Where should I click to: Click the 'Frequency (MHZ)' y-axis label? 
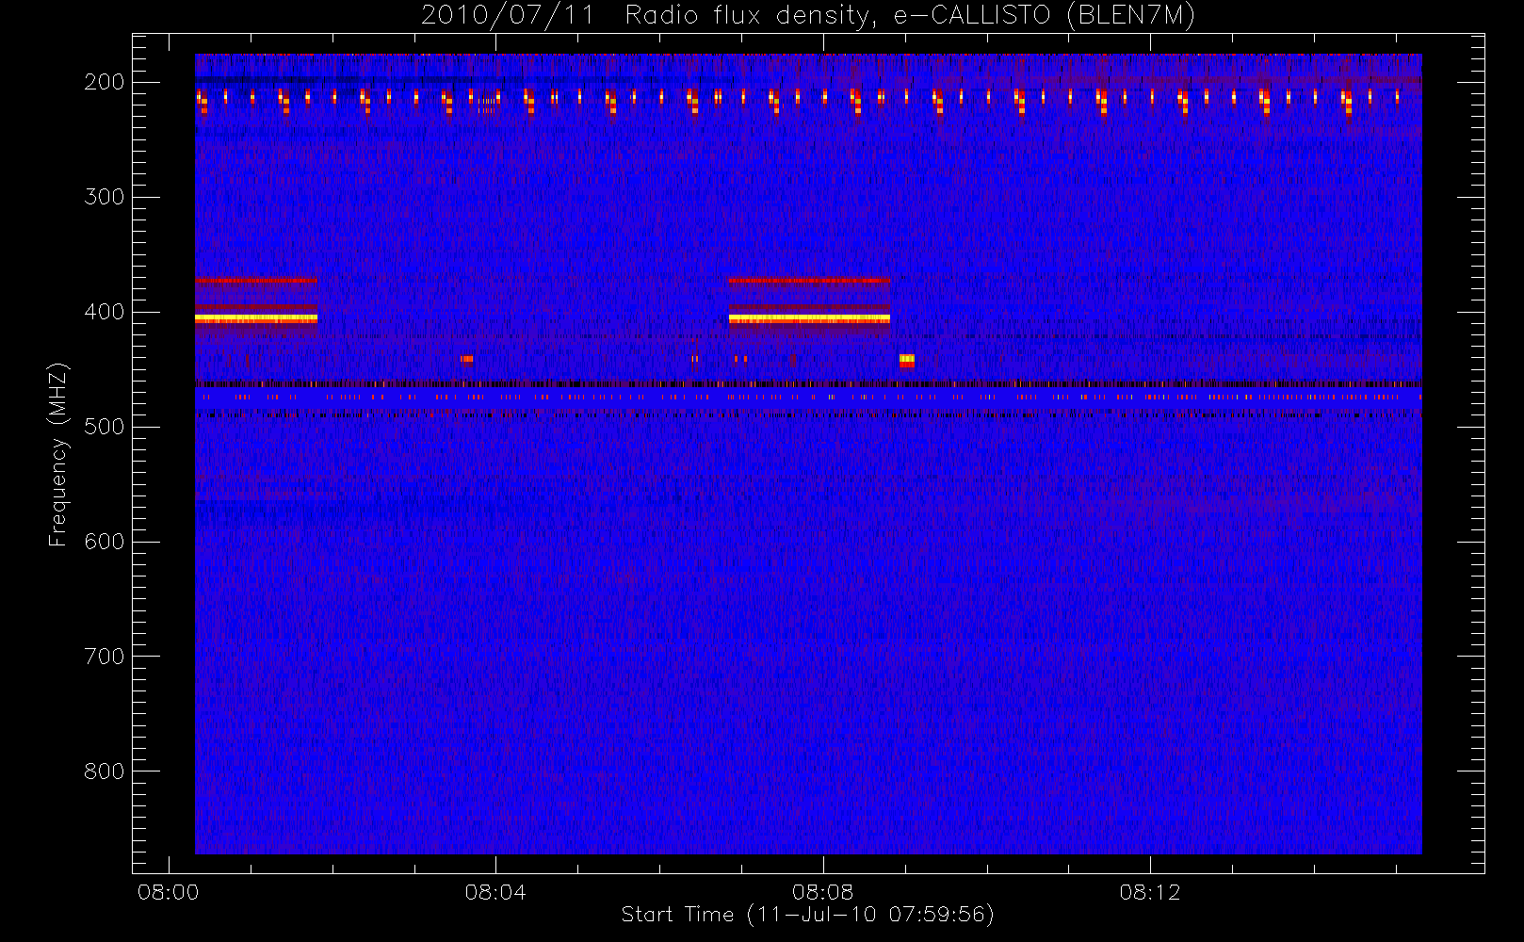coord(59,454)
